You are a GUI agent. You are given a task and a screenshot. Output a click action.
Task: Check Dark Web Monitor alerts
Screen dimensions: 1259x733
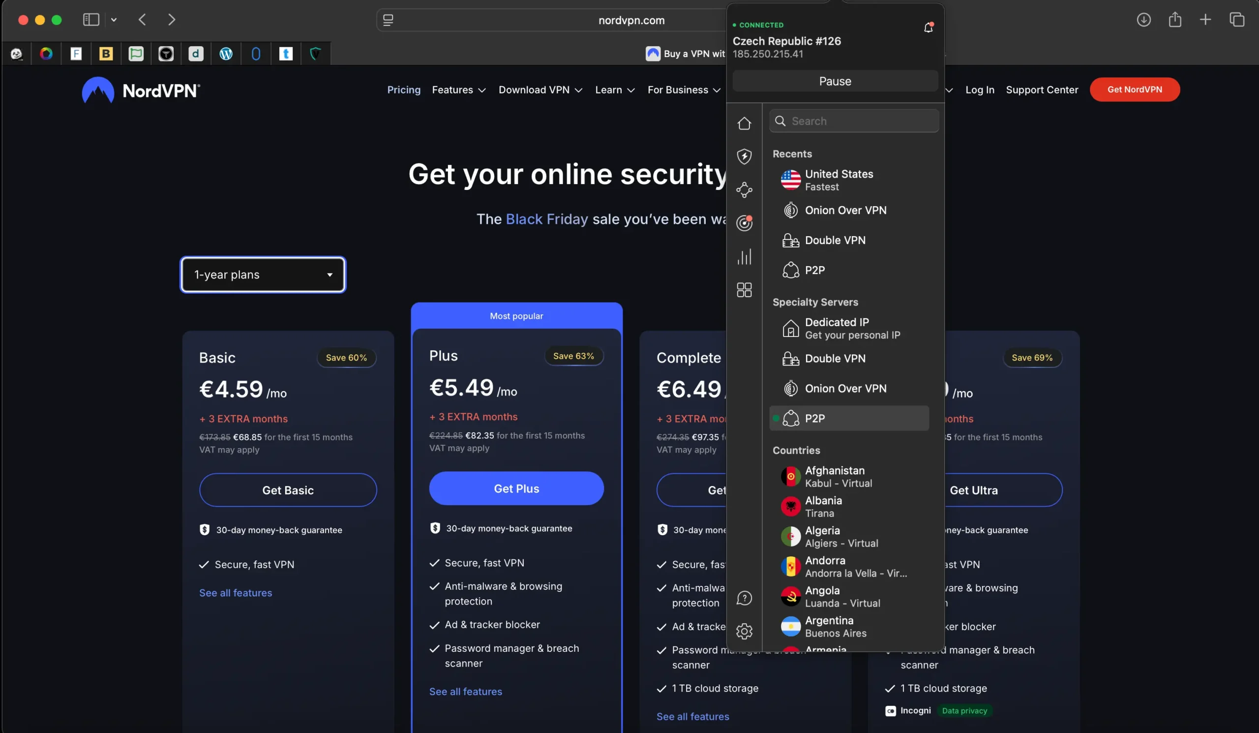tap(745, 223)
